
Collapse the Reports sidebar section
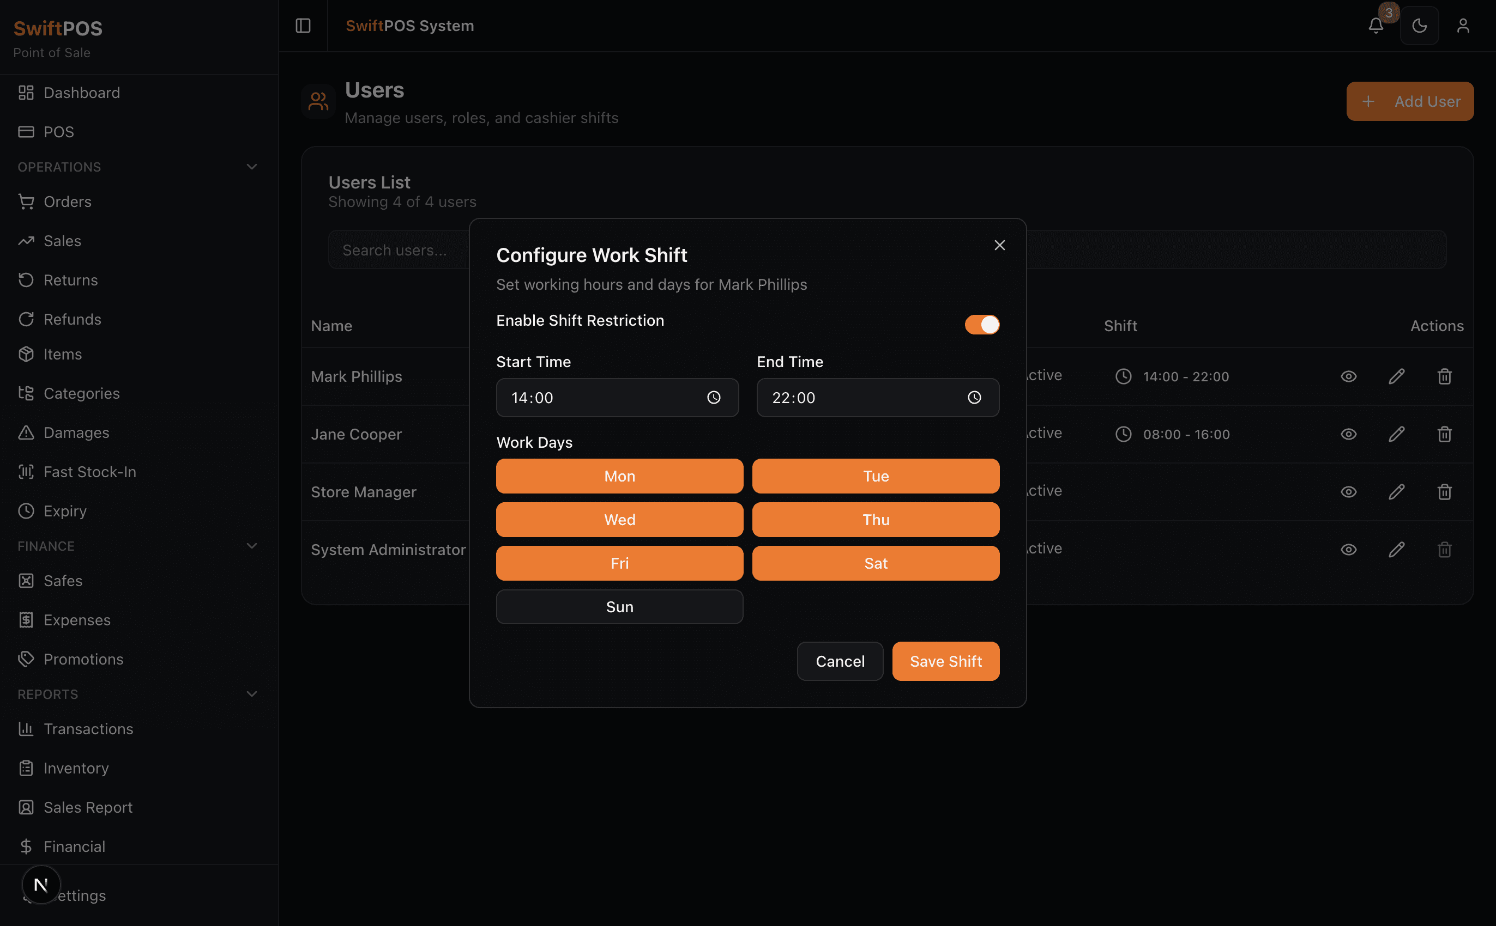[x=251, y=694]
